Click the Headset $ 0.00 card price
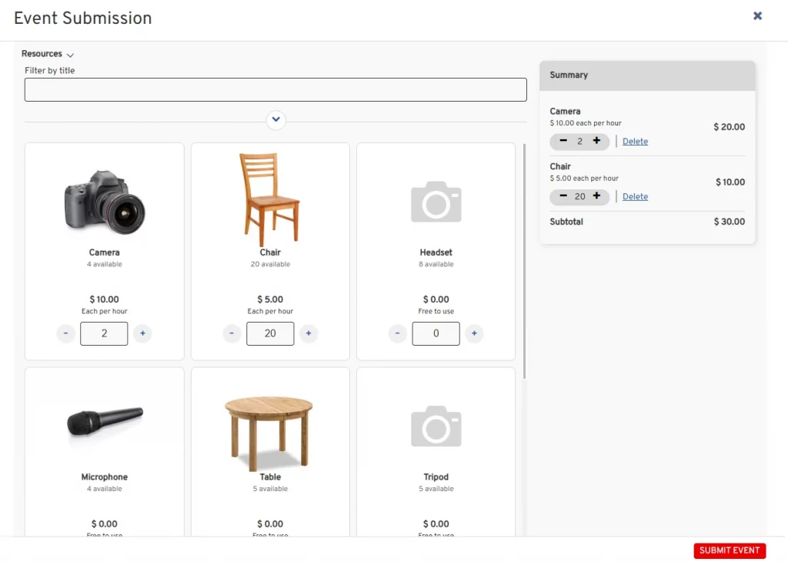 (436, 299)
